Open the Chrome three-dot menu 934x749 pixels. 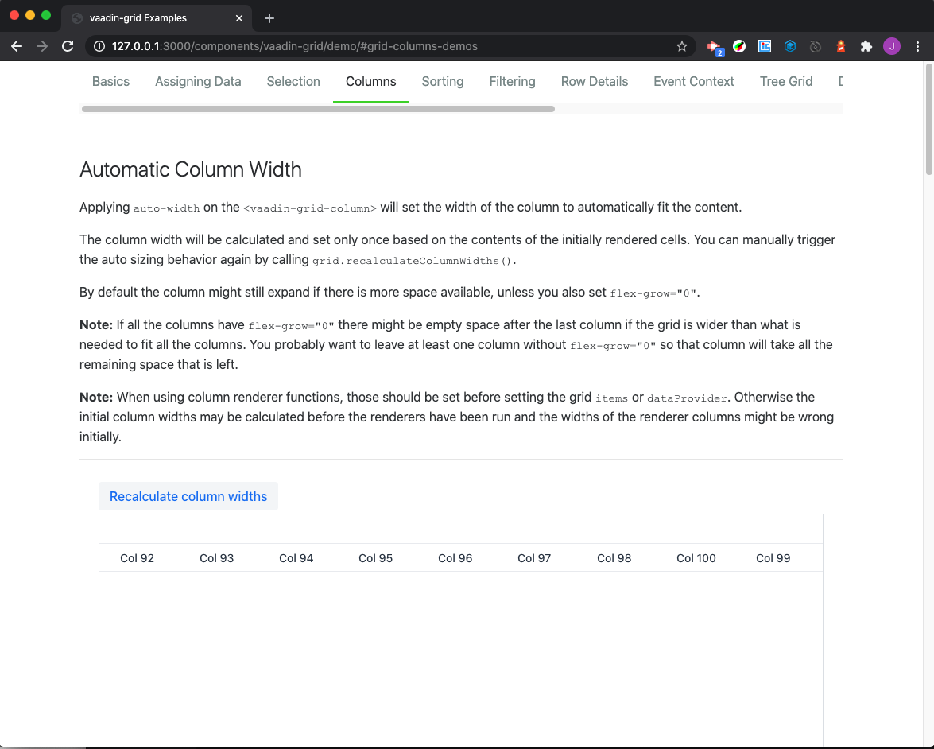[918, 46]
